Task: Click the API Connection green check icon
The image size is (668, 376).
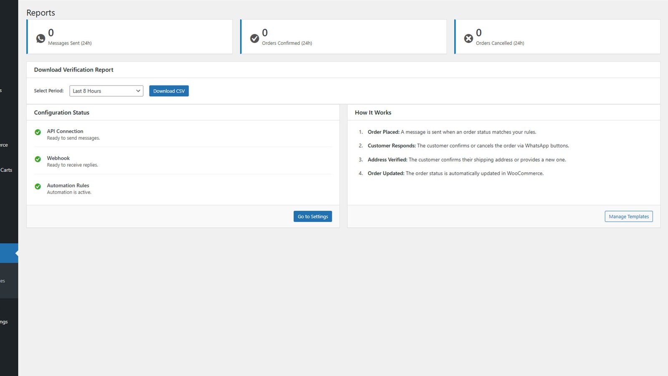Action: coord(38,132)
